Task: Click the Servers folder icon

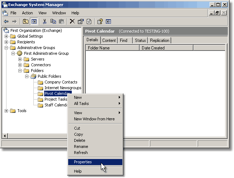Action: click(27, 59)
